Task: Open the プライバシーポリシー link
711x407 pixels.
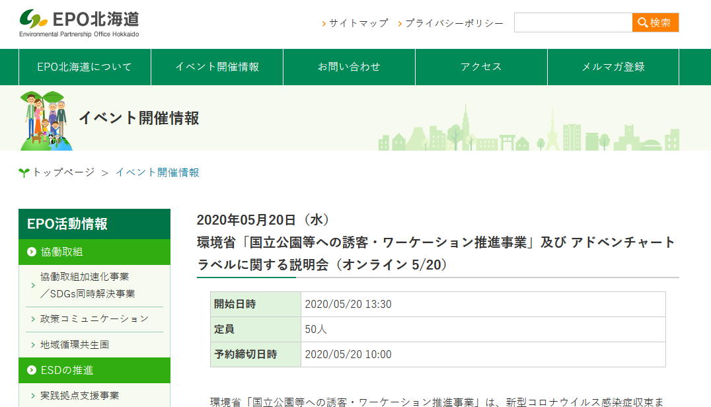Action: pyautogui.click(x=454, y=23)
